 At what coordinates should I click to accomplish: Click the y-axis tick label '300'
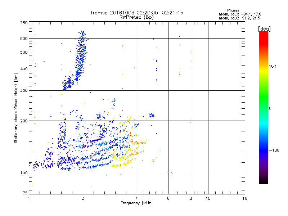24,90
